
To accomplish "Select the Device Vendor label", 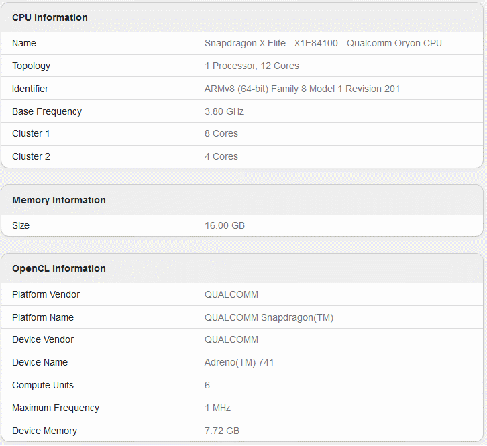I will pyautogui.click(x=43, y=340).
